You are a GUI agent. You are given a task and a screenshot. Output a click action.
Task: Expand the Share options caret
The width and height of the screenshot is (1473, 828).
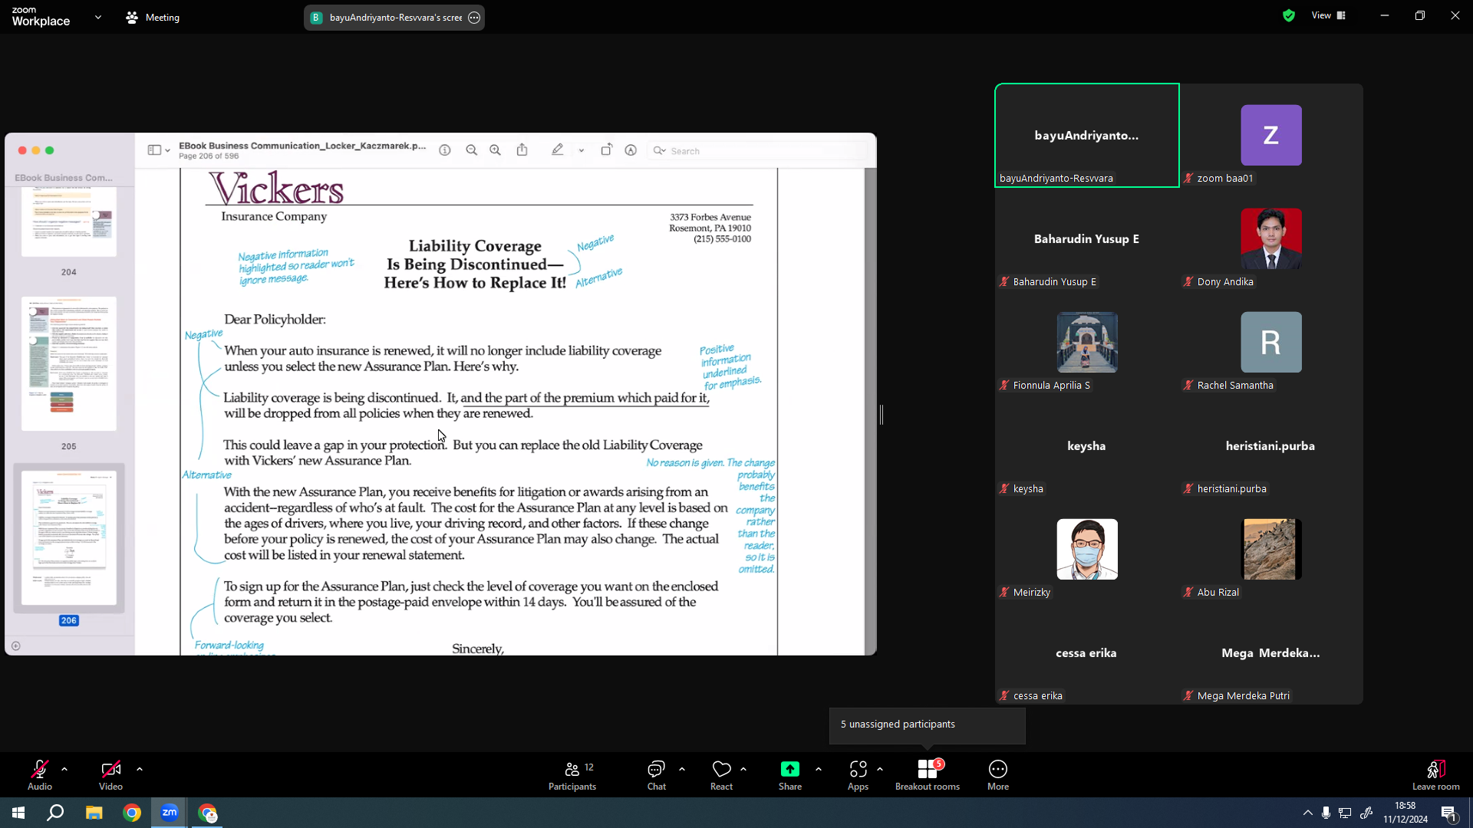(819, 769)
